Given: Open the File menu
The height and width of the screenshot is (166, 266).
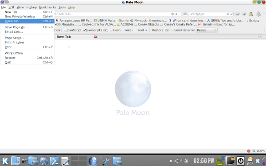Looking at the screenshot, I should coord(4,7).
